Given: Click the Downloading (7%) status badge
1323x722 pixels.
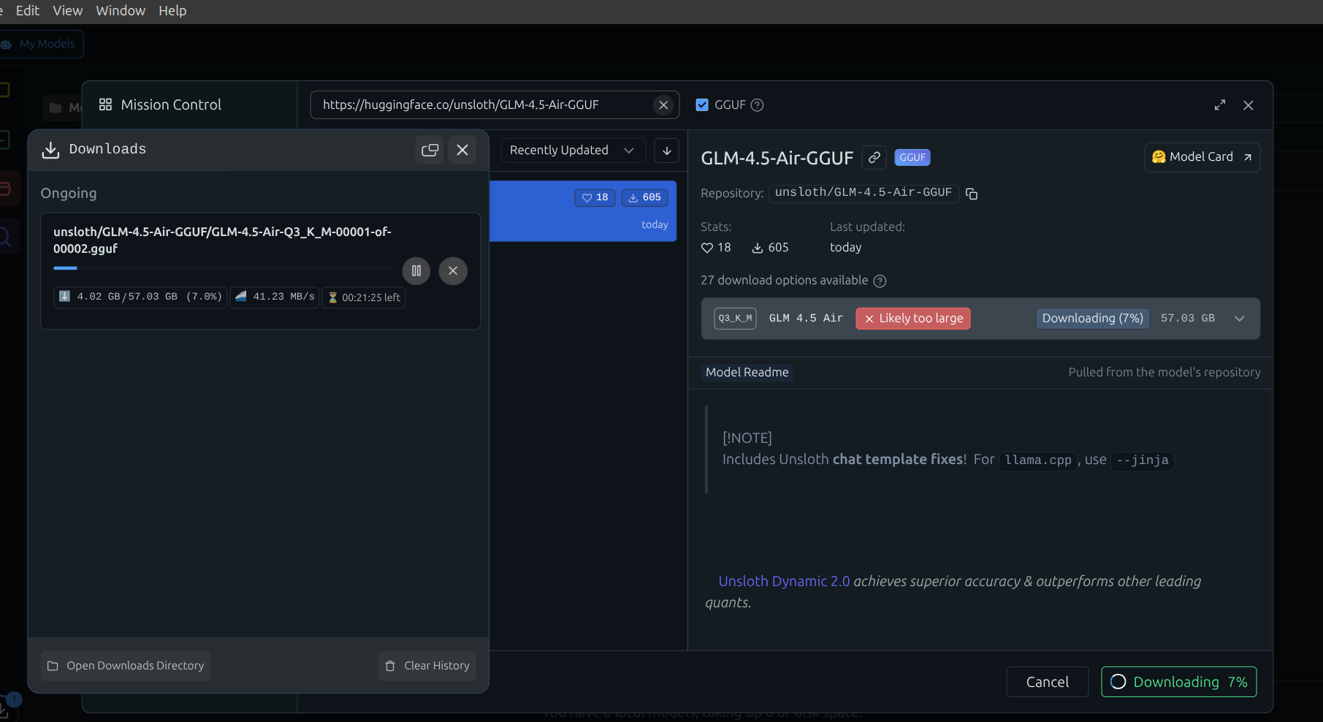Looking at the screenshot, I should [x=1093, y=319].
